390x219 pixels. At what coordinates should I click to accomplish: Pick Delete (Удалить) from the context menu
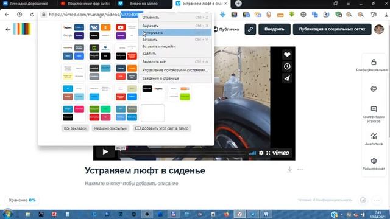point(175,54)
